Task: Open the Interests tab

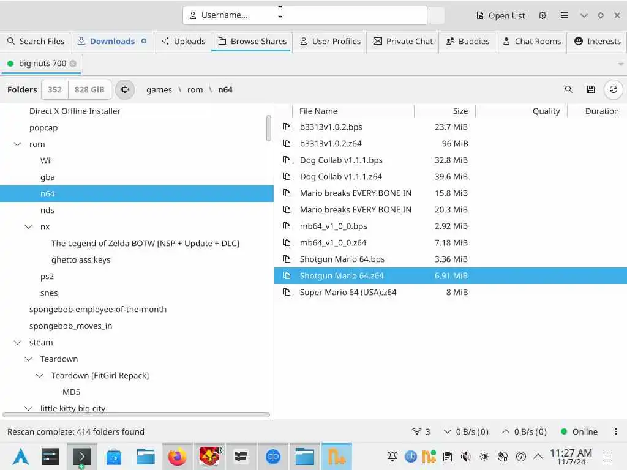Action: pos(597,41)
